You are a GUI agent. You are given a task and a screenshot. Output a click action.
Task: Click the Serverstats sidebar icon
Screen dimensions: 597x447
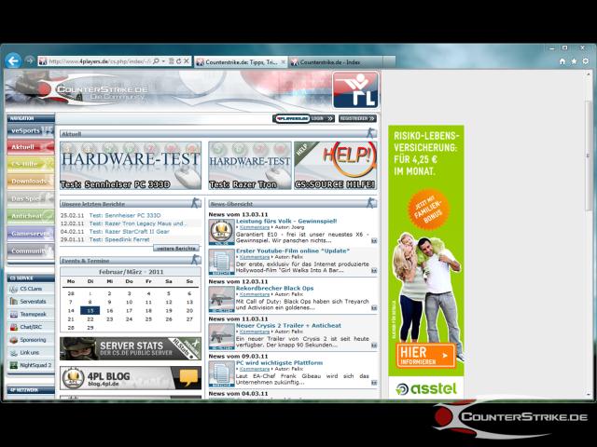click(13, 302)
